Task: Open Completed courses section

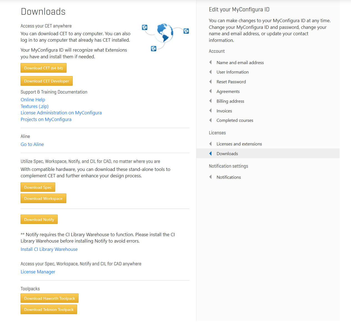Action: tap(235, 120)
